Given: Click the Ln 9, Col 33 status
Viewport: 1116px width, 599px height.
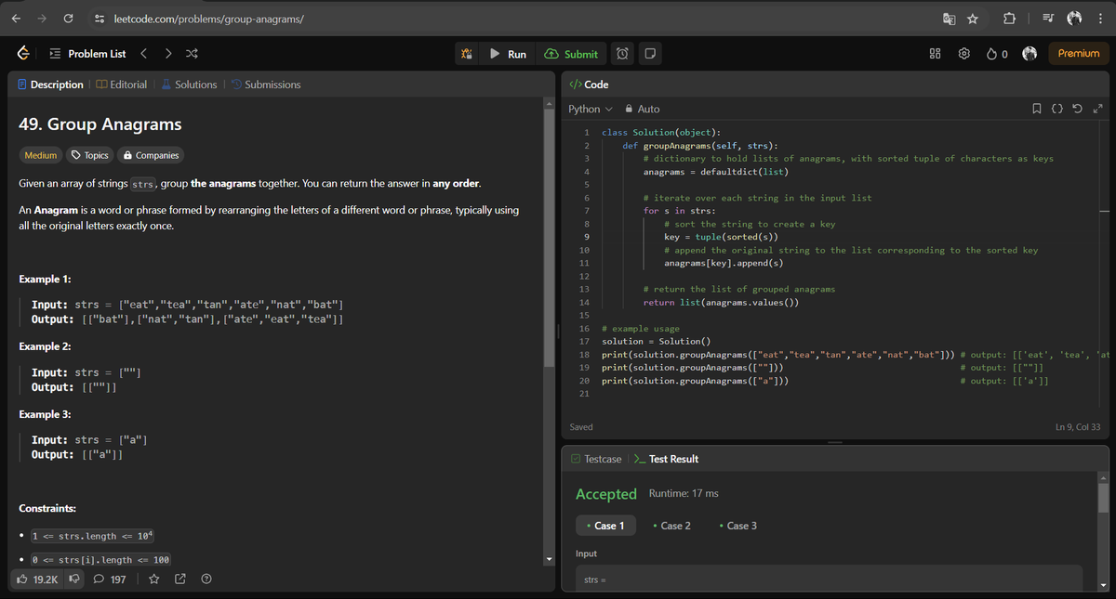Looking at the screenshot, I should pyautogui.click(x=1078, y=427).
